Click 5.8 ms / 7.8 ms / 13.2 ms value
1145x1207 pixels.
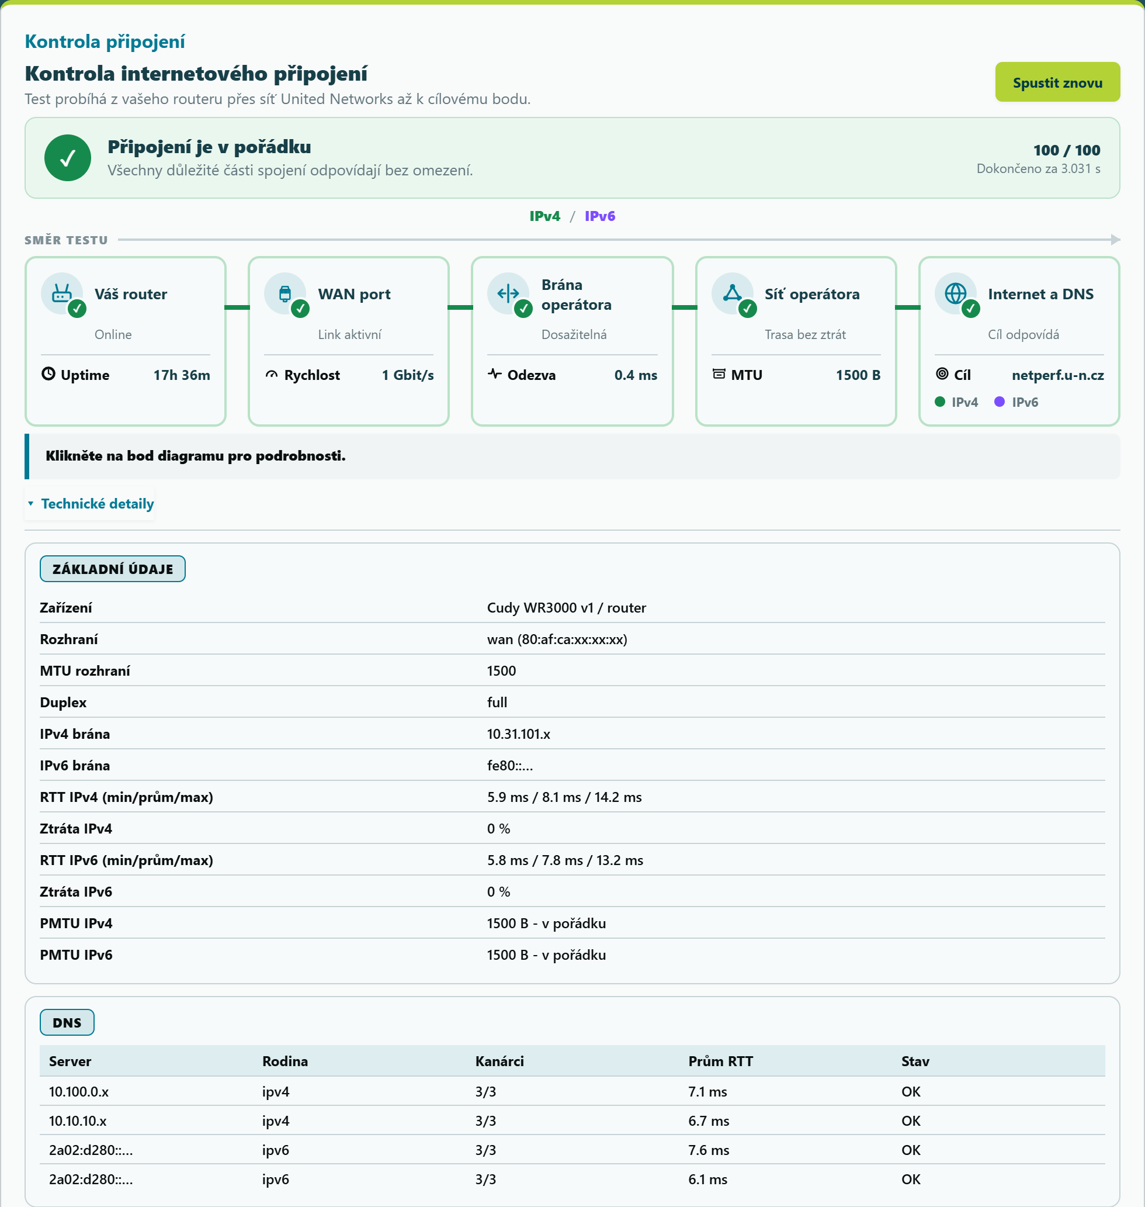(565, 860)
